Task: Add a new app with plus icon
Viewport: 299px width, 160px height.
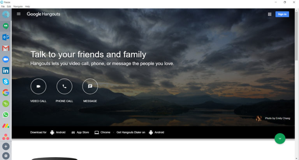Action: (6, 146)
